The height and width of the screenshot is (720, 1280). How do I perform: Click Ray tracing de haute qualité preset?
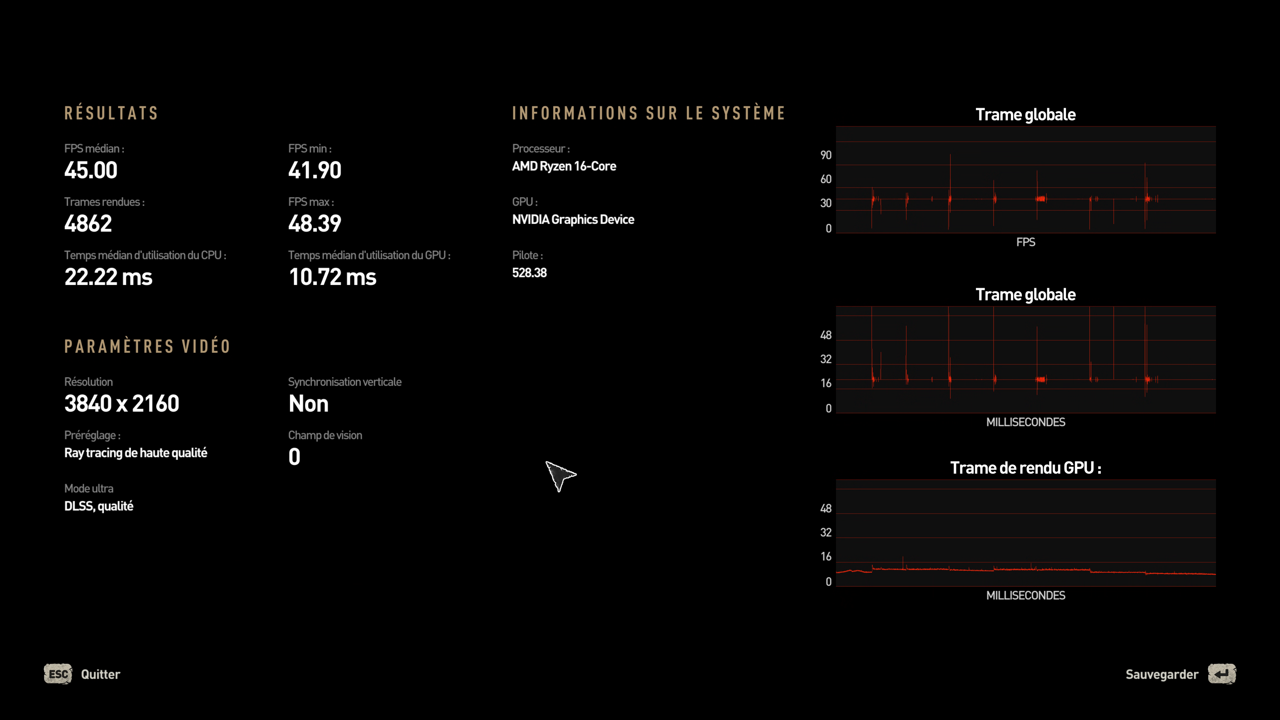click(136, 453)
